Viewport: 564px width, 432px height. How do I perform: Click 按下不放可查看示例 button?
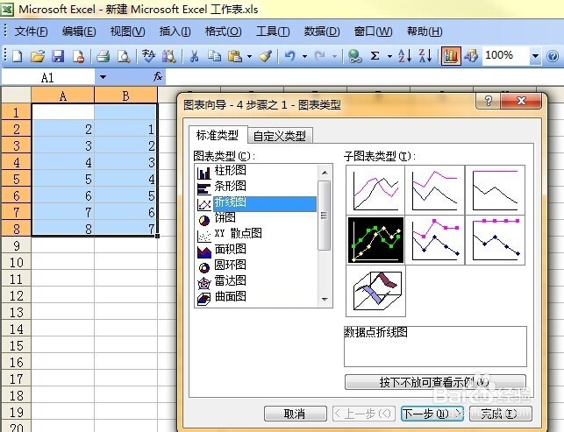[x=435, y=382]
